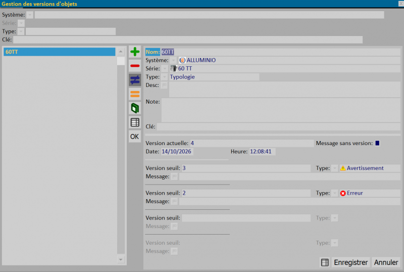Click the orange equals duplicate icon
Screen dimensions: 404x272
coord(135,94)
